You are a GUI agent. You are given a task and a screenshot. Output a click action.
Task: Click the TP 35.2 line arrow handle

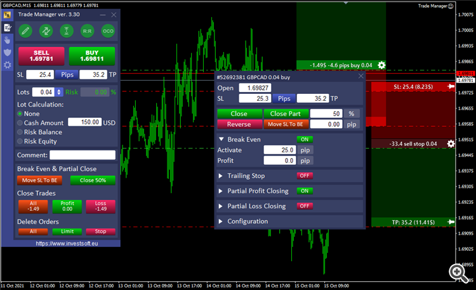pos(451,222)
